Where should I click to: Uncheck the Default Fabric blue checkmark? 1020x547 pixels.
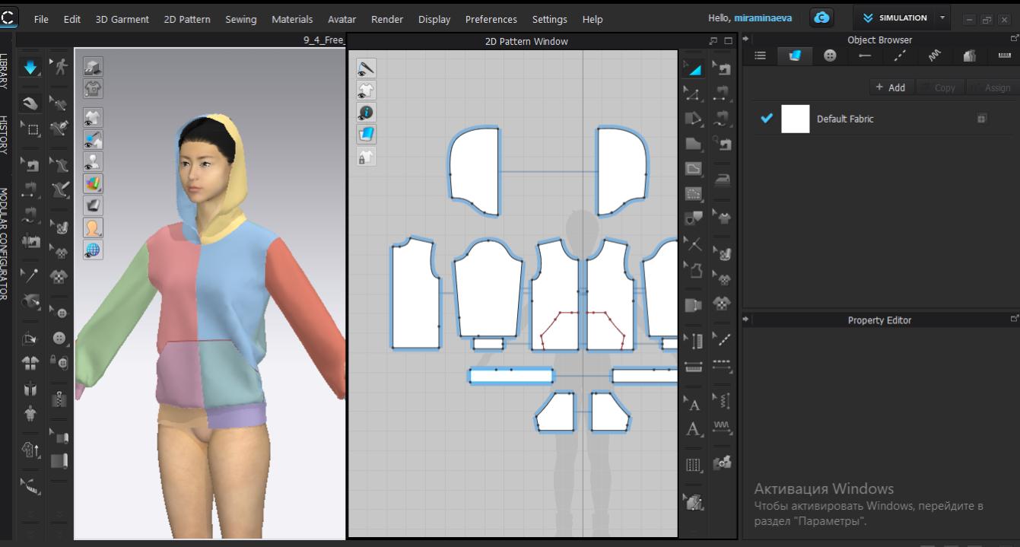click(767, 119)
